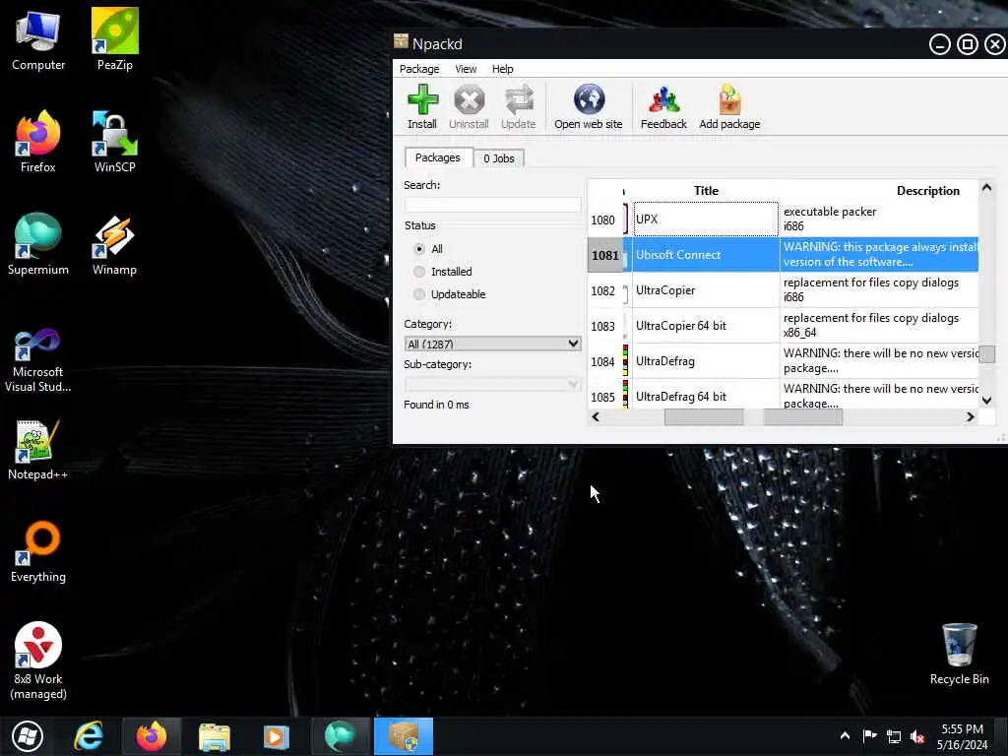Image resolution: width=1008 pixels, height=756 pixels.
Task: Open the View menu
Action: [x=466, y=69]
